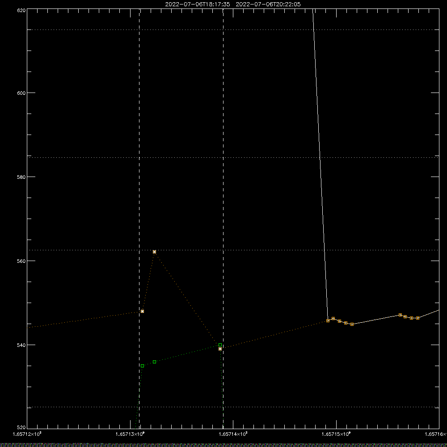Click the y-axis label 620

(21, 10)
